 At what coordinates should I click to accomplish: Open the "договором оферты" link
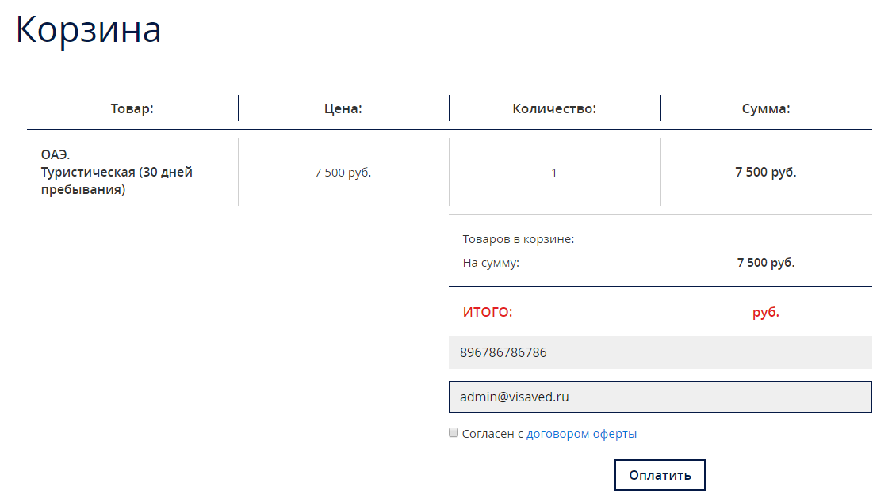(581, 434)
